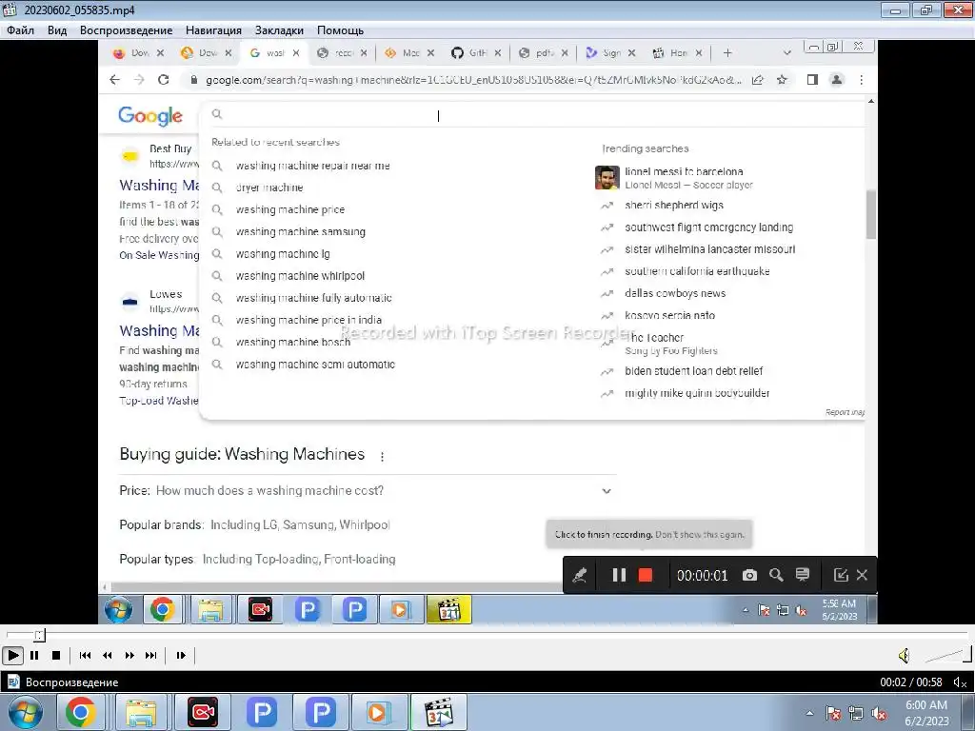The width and height of the screenshot is (975, 731).
Task: Select the pdf browser tab
Action: point(543,53)
